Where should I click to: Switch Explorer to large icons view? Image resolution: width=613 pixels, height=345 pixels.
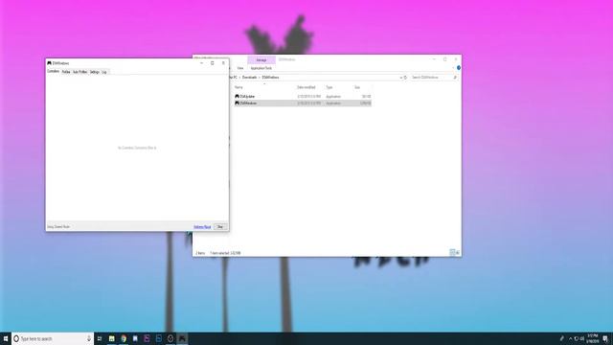point(458,252)
